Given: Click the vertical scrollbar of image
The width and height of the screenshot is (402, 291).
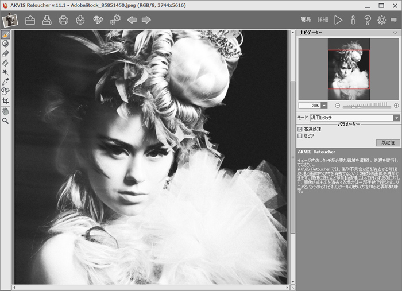Looking at the screenshot, I should tap(293, 157).
